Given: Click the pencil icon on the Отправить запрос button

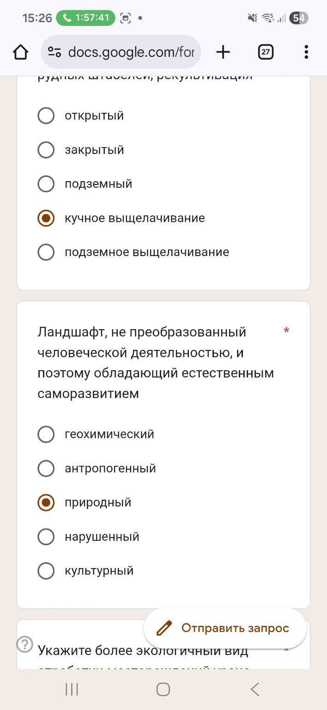Looking at the screenshot, I should 163,628.
